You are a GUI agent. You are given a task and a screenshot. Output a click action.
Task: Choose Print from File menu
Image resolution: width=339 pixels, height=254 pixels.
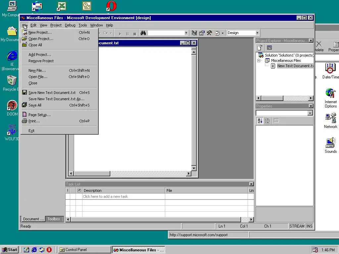coord(60,121)
